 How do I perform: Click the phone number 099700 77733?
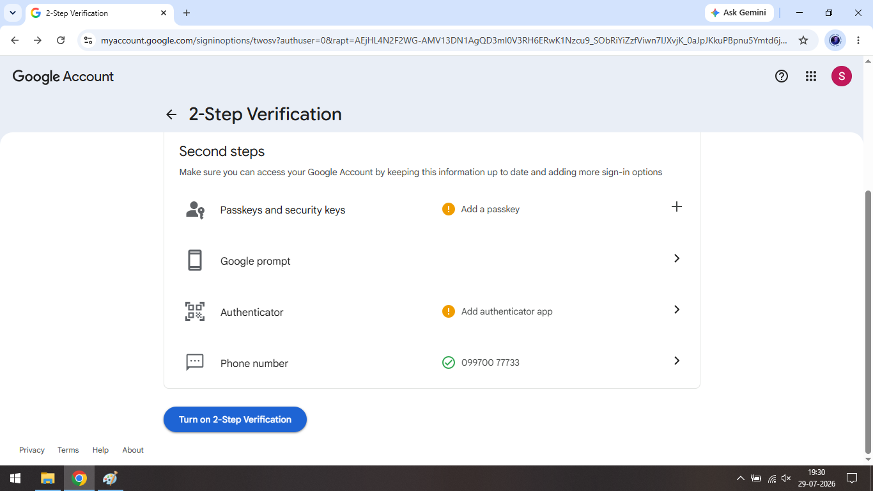tap(490, 362)
